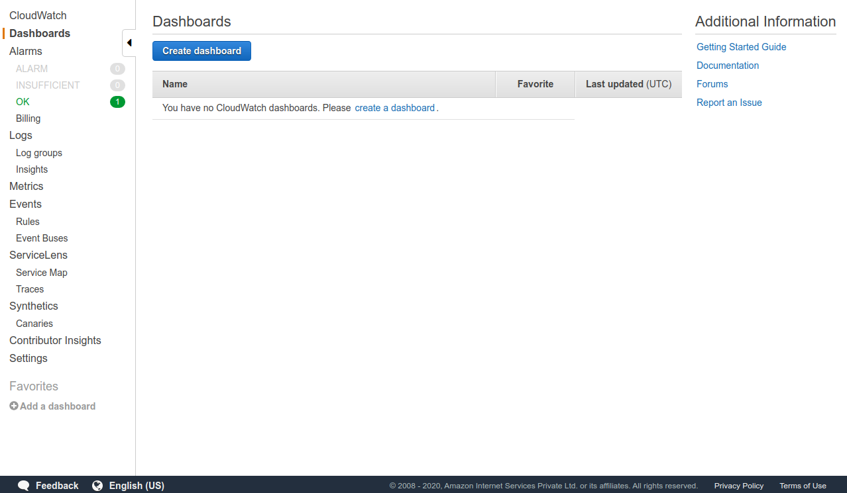
Task: Open the Getting Started Guide
Action: coord(742,47)
